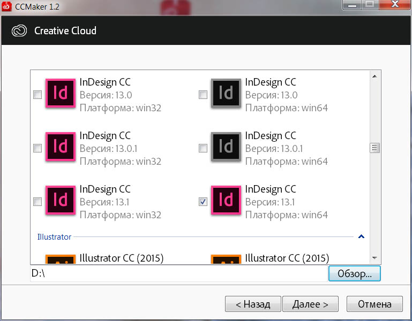
Task: Click the Illustrator group header
Action: (54, 237)
